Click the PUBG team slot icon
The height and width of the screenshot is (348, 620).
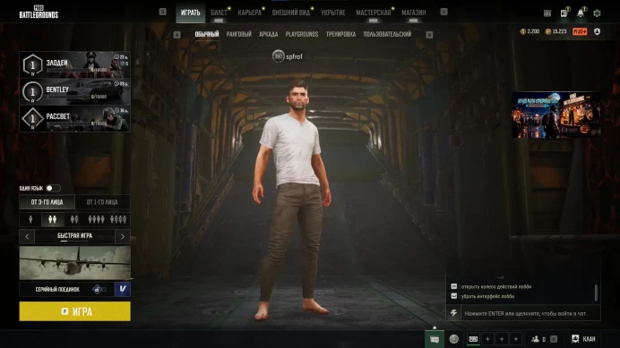[473, 339]
